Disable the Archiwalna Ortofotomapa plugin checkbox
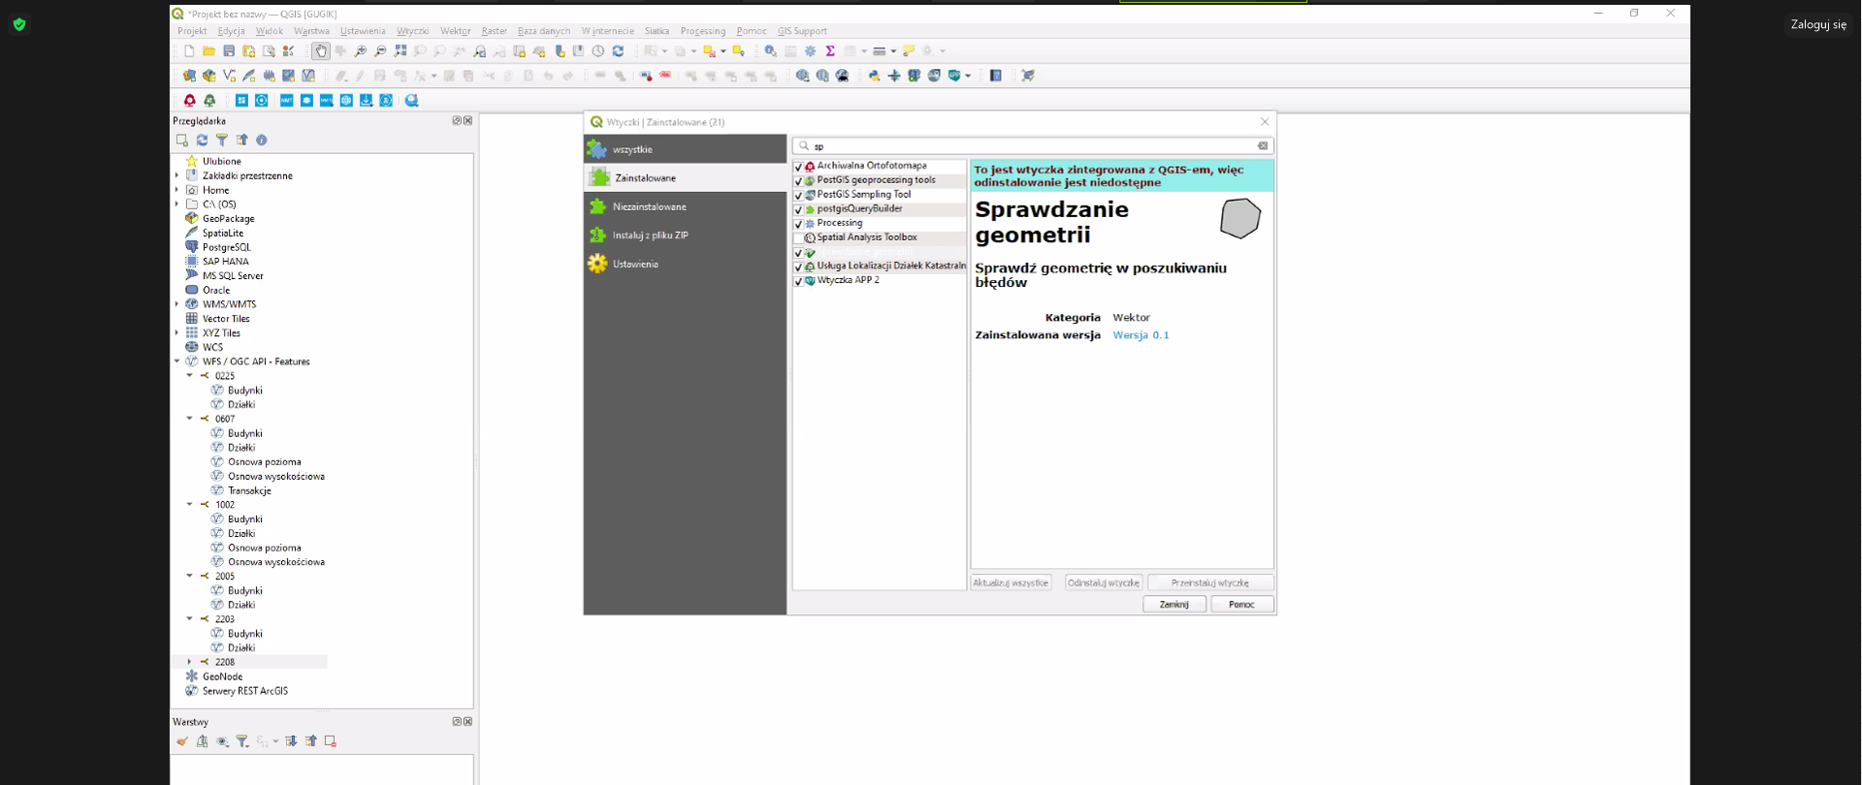 798,167
